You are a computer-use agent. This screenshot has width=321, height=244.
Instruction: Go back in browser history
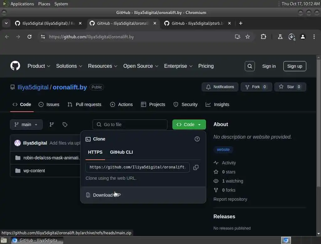click(7, 37)
